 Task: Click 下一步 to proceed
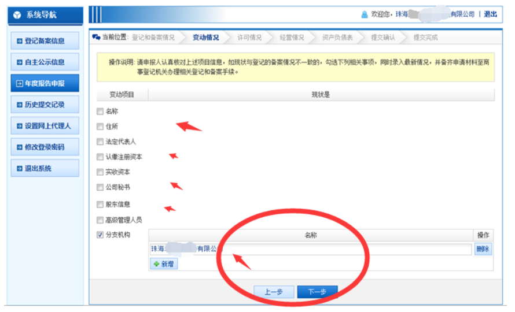pos(317,292)
